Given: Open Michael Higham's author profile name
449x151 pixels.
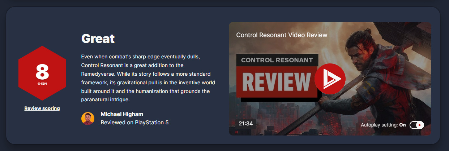Looking at the screenshot, I should tap(122, 114).
